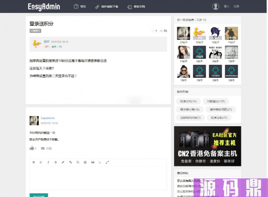Open the emoji picker in editor
The height and width of the screenshot is (197, 268).
tap(85, 162)
